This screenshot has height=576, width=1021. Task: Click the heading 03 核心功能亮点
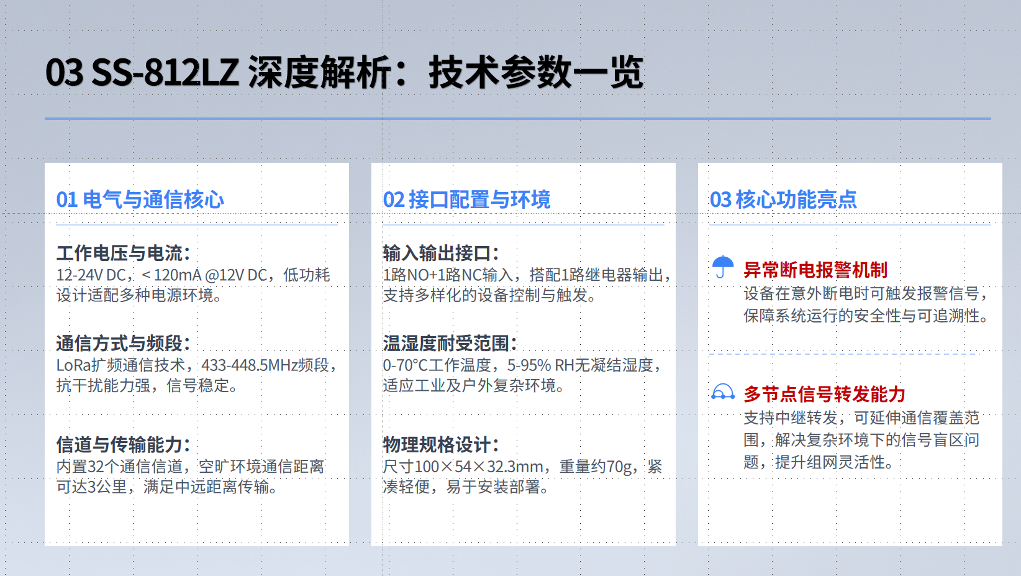(783, 199)
